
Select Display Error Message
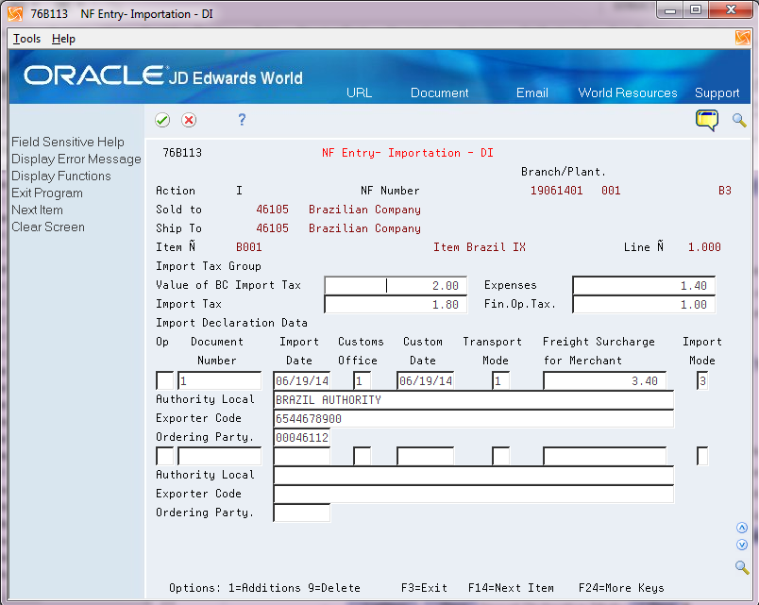point(76,159)
